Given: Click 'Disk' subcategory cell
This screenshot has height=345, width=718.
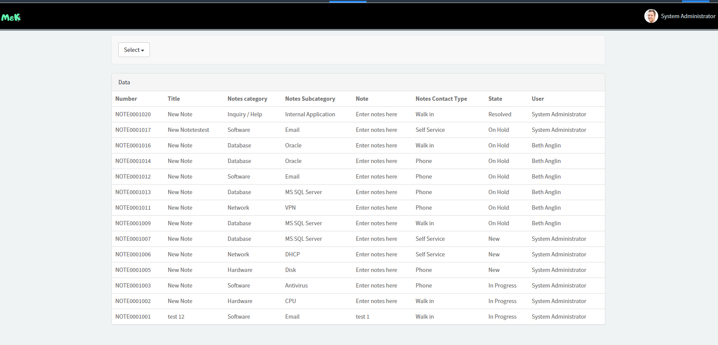Looking at the screenshot, I should tap(290, 270).
